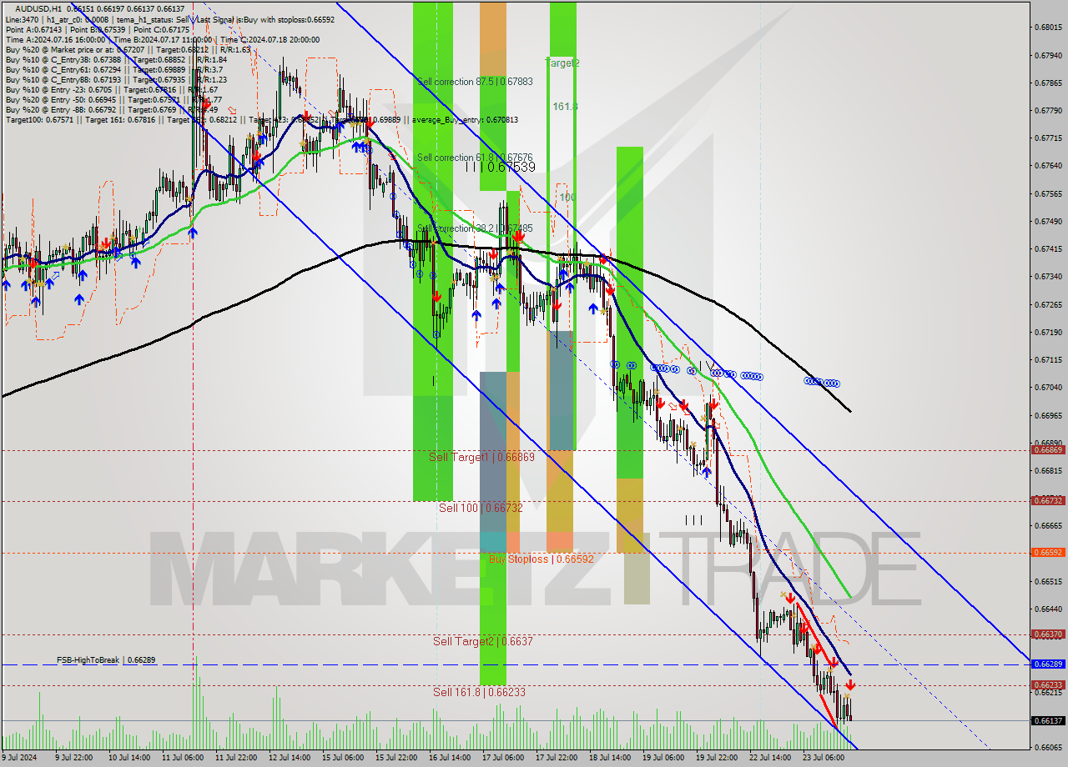The image size is (1068, 767).
Task: Click 19 Jul 22:00 on time axis
Action: [717, 758]
